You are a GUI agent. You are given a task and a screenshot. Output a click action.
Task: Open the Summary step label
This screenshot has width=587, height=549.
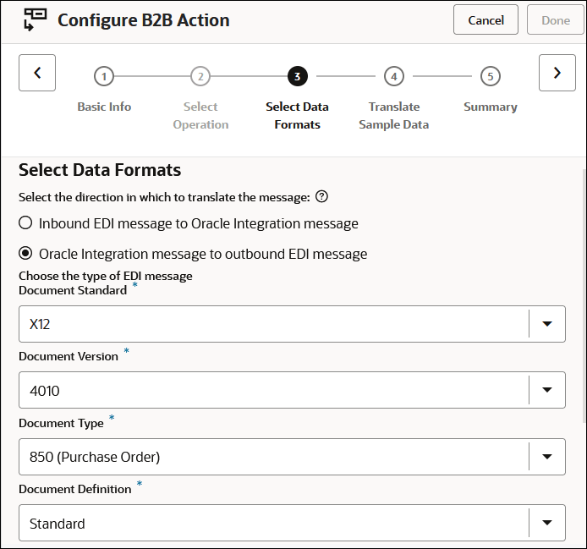click(x=491, y=107)
